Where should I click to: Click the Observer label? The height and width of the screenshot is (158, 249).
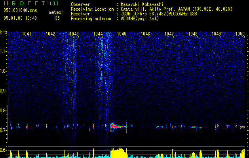pos(80,4)
